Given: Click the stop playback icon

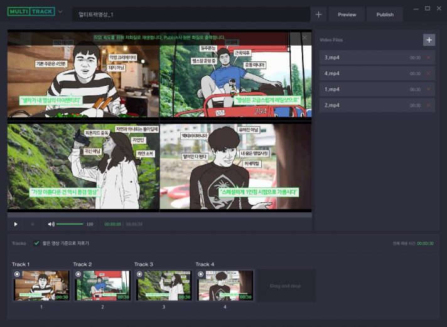Looking at the screenshot, I should click(x=33, y=224).
